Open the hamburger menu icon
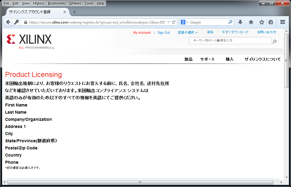291x187 pixels. click(283, 22)
